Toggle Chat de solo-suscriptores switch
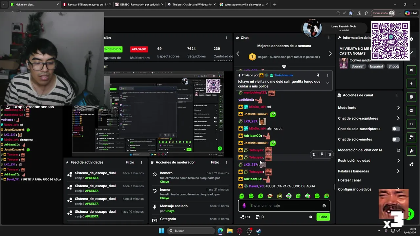The image size is (420, 236). pyautogui.click(x=396, y=129)
